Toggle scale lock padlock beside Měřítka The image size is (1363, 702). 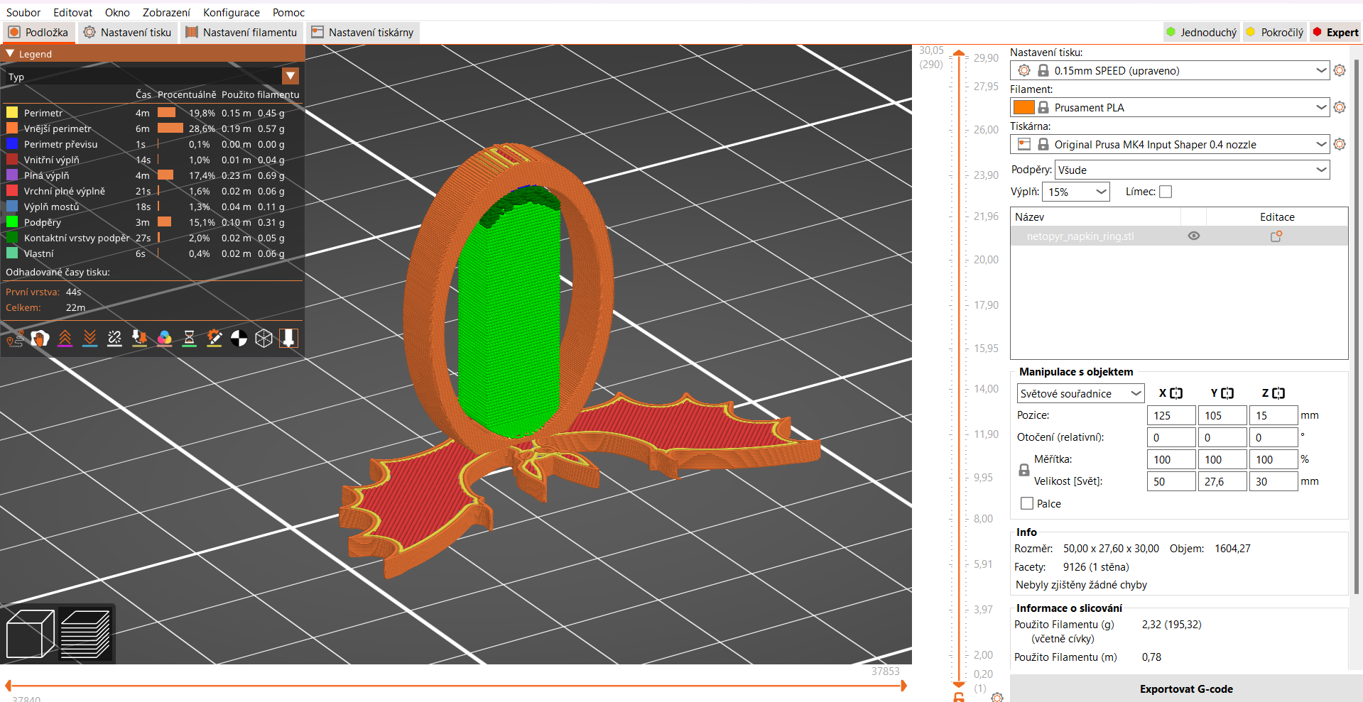[x=1024, y=470]
